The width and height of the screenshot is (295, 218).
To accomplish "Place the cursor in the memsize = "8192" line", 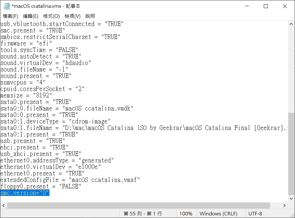I will [x=26, y=96].
